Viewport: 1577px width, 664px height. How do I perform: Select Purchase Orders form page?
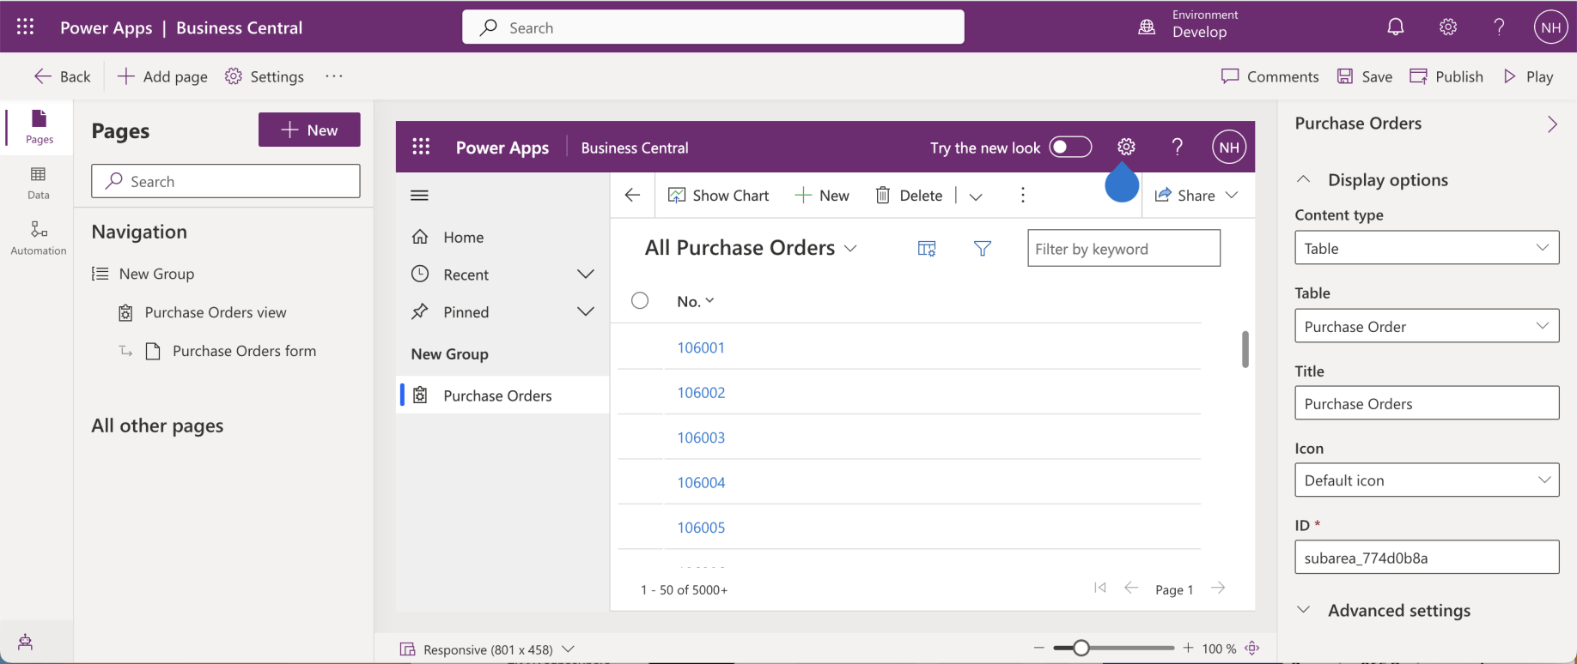(x=244, y=351)
